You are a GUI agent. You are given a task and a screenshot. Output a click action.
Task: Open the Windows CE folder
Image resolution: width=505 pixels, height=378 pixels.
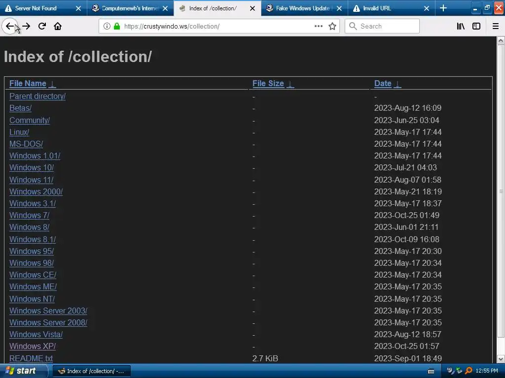(33, 275)
